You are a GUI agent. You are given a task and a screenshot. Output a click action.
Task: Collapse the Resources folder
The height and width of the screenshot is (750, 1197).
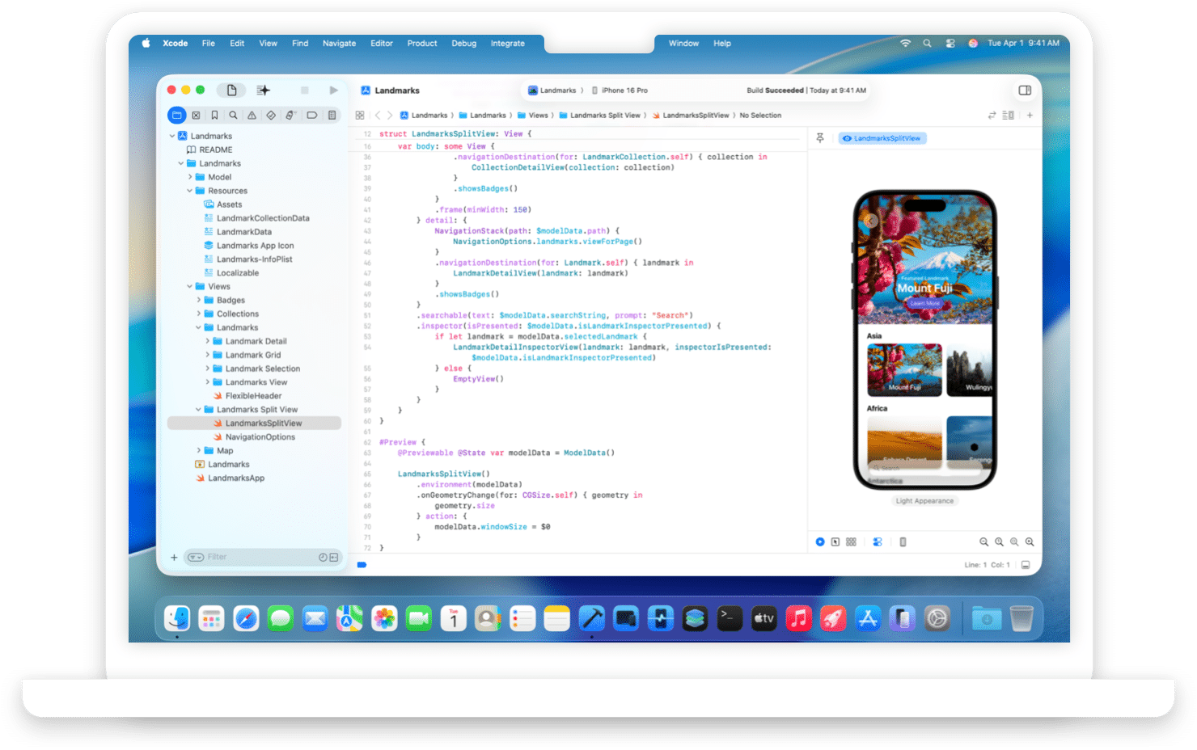click(190, 191)
